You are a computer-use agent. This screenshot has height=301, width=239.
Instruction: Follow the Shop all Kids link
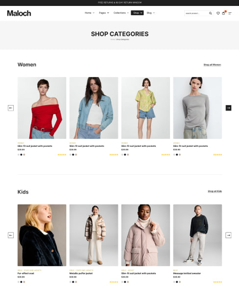[x=215, y=191]
